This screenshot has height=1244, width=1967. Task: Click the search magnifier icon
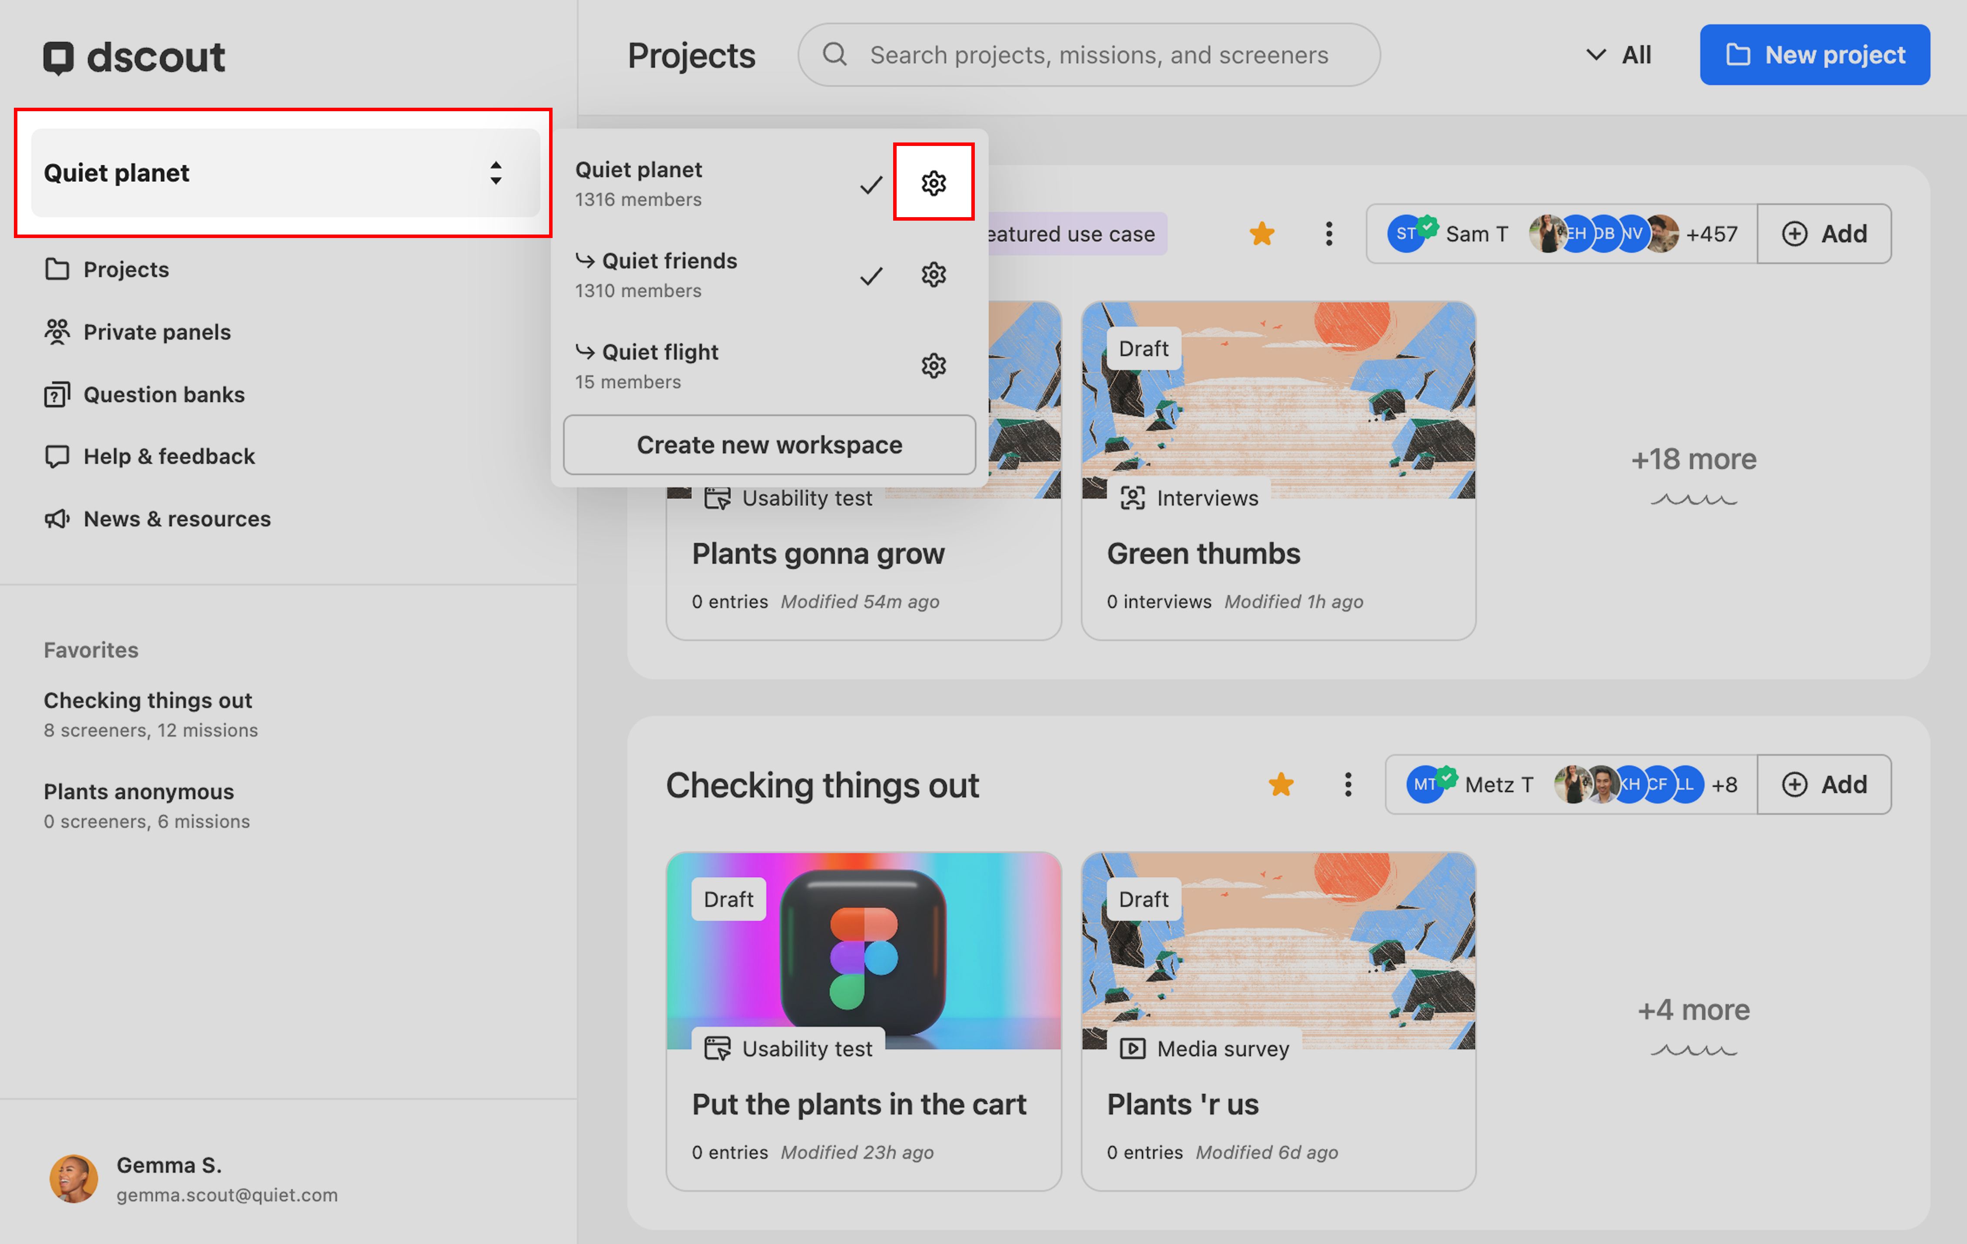pos(834,55)
